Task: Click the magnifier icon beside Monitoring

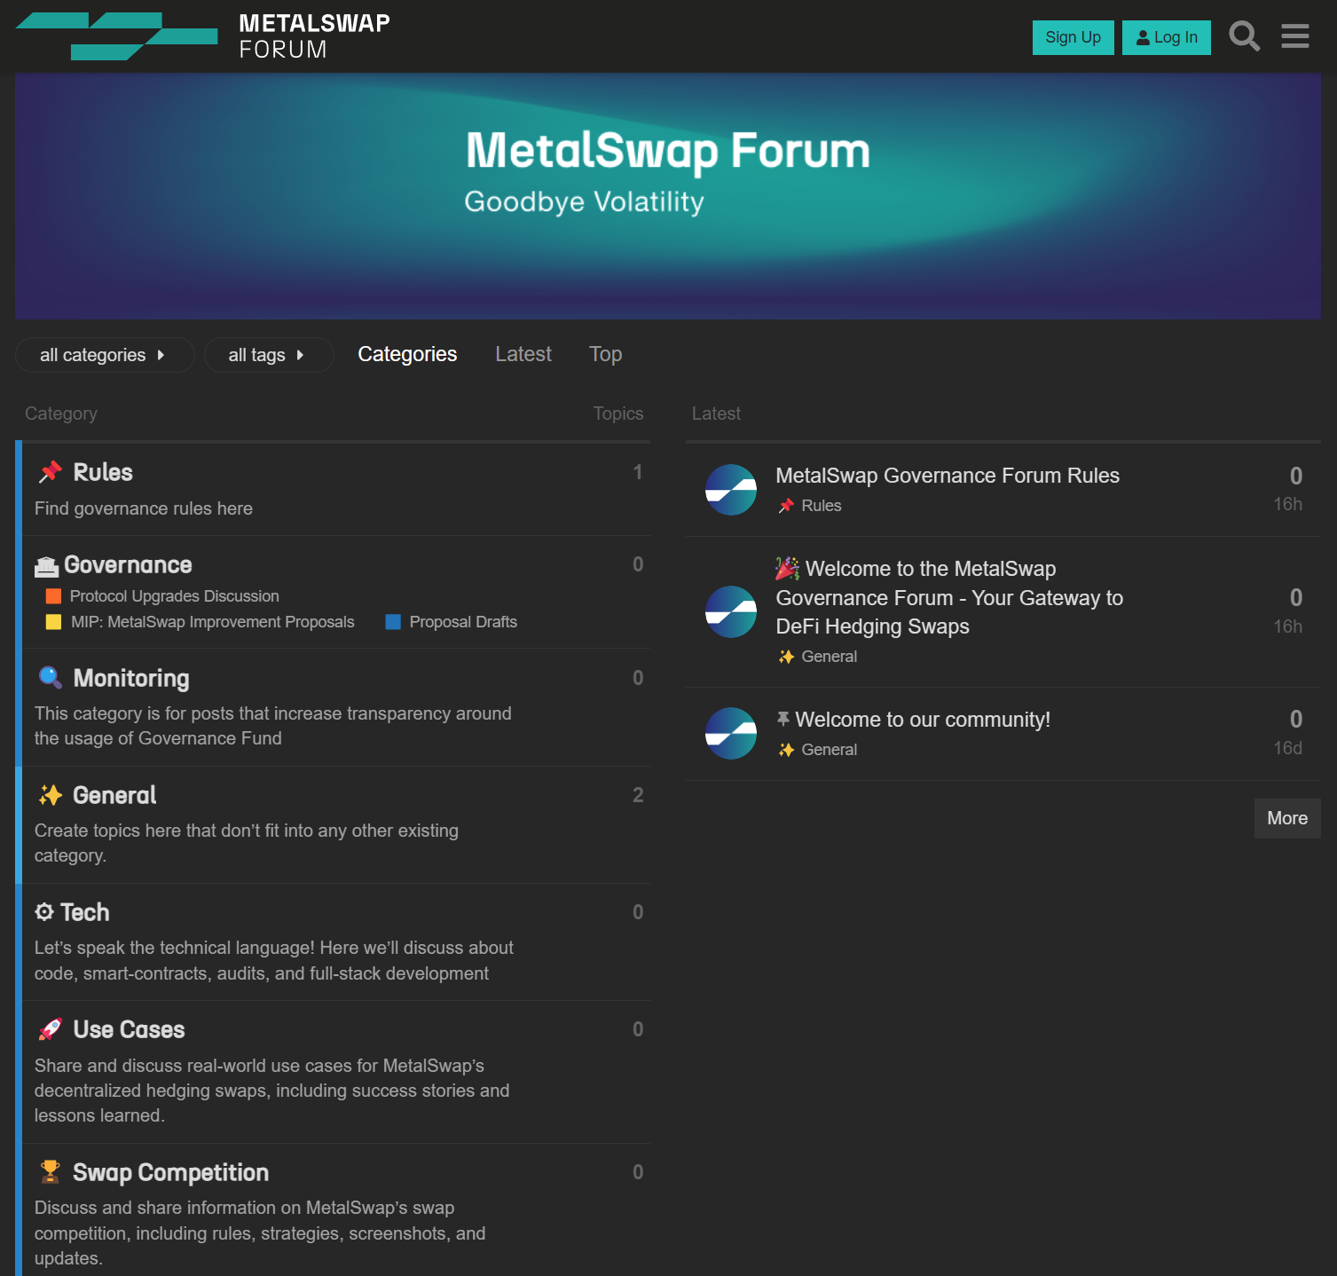Action: 51,678
